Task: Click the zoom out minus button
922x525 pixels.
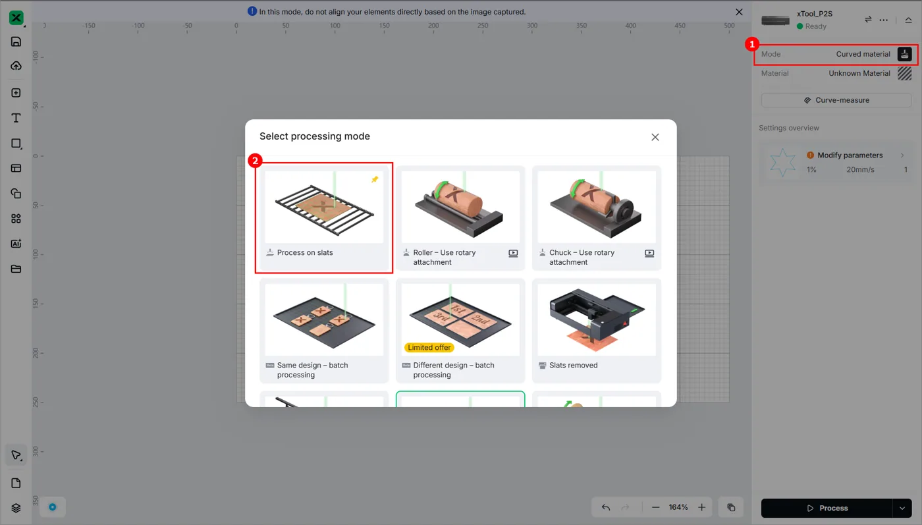Action: [x=656, y=507]
